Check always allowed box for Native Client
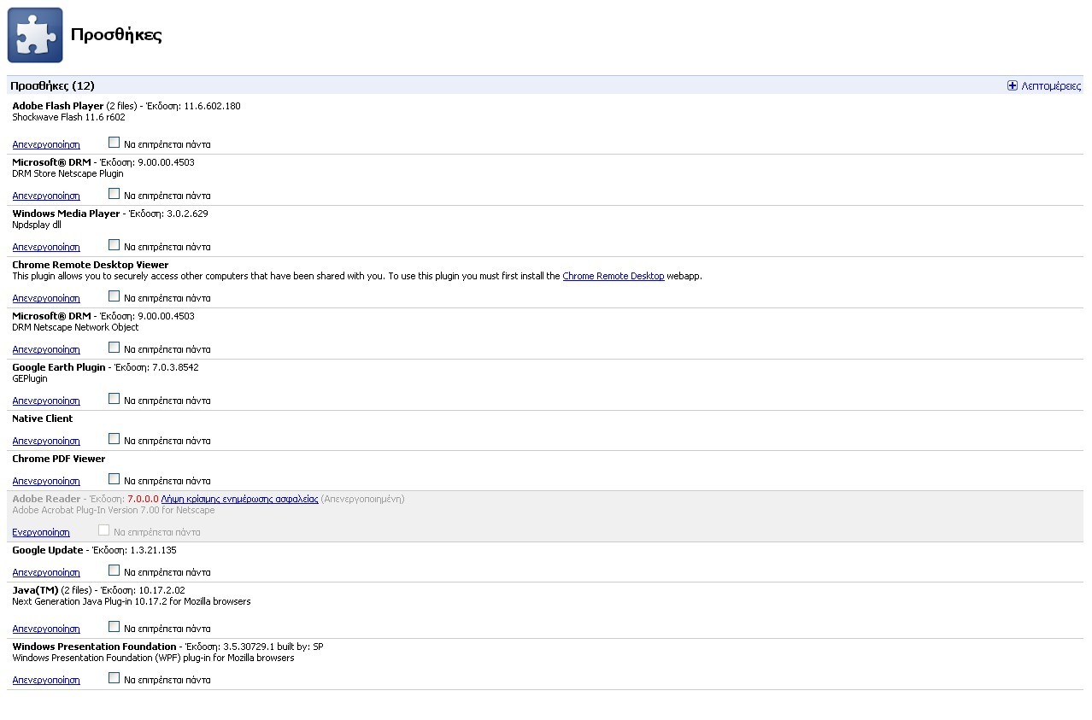The height and width of the screenshot is (720, 1092). click(114, 439)
